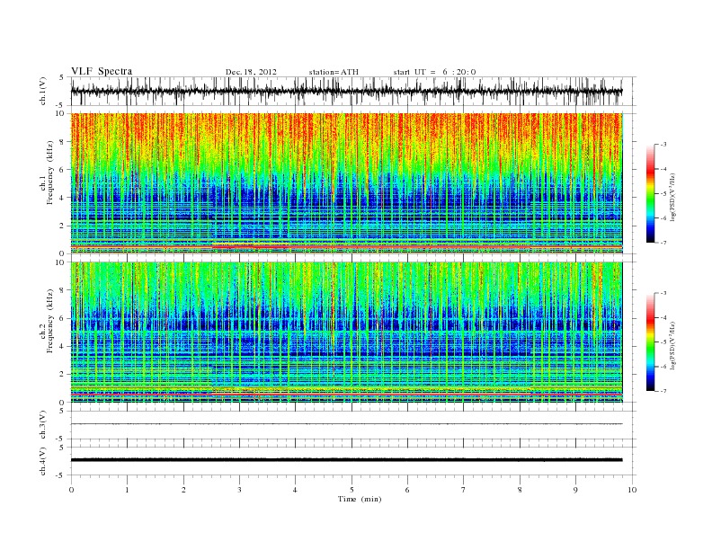Image resolution: width=712 pixels, height=550 pixels.
Task: Click the "ch.1(V)" waveform axis label
Action: coord(43,91)
